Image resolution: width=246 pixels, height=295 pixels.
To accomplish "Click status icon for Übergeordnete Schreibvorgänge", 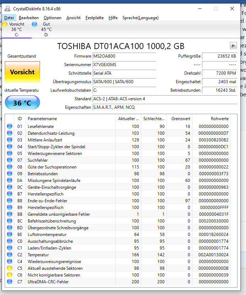I will point(10,227).
